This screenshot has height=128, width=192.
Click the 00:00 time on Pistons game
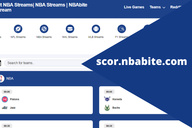(7, 92)
